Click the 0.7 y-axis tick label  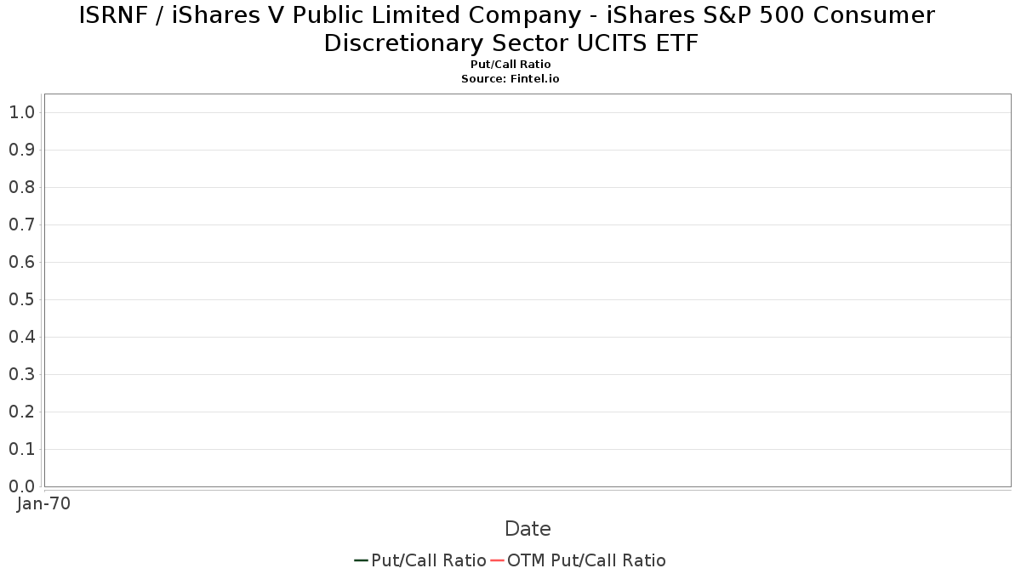pos(21,224)
